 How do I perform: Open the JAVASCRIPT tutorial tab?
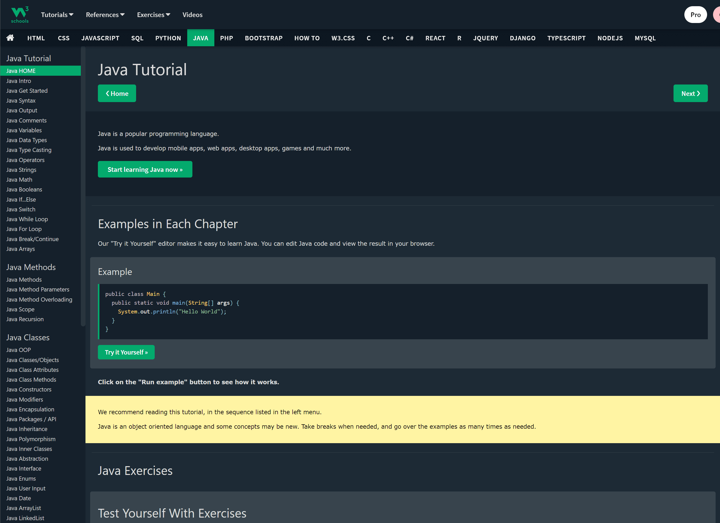click(x=100, y=38)
